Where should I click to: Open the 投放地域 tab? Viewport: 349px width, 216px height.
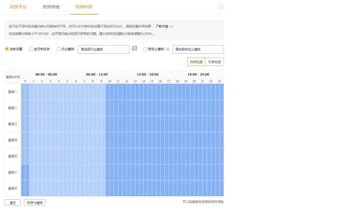51,7
